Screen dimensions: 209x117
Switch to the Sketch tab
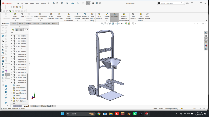[21, 23]
